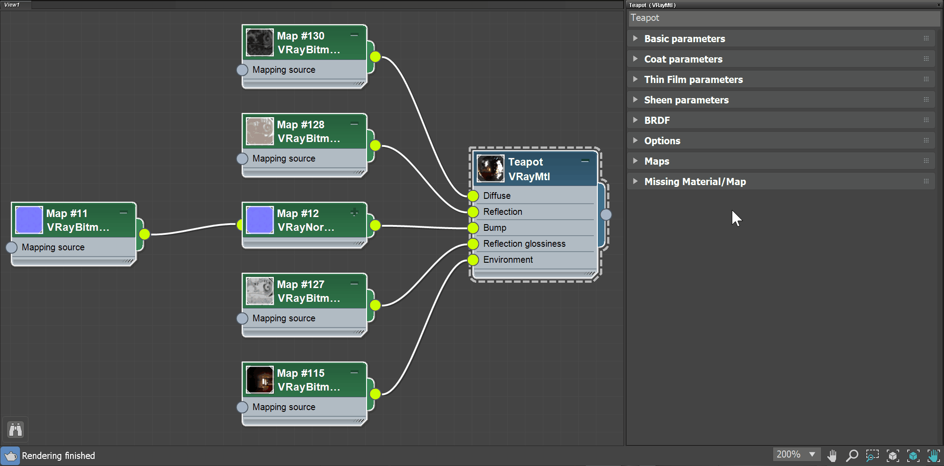Collapse the Teapot VRayMtl node
The height and width of the screenshot is (466, 944).
(x=585, y=161)
